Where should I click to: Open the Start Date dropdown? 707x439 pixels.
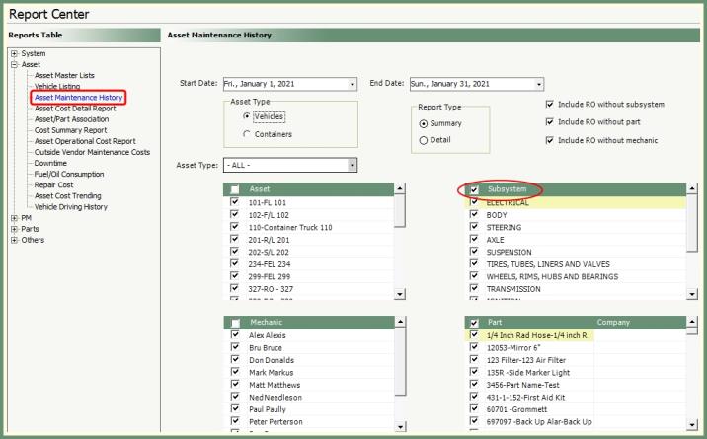(353, 85)
